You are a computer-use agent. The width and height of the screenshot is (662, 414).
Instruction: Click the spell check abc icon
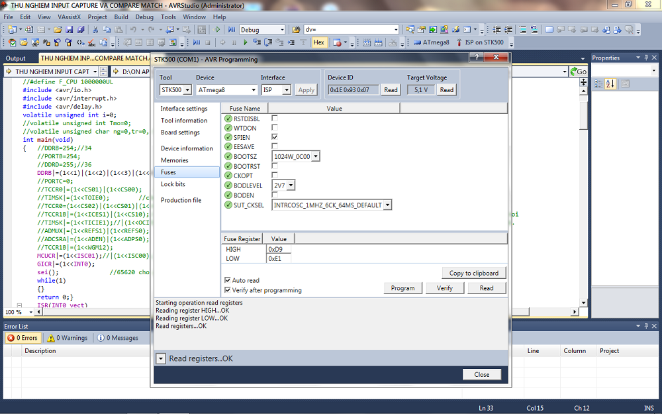91,42
